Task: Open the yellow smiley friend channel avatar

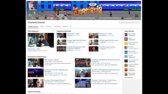Action: click(126, 43)
